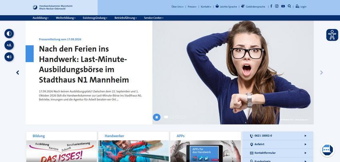Open the Weiterbildung menu

coord(66,18)
